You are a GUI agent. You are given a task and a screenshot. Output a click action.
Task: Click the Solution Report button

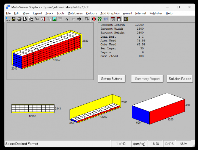[x=180, y=79]
